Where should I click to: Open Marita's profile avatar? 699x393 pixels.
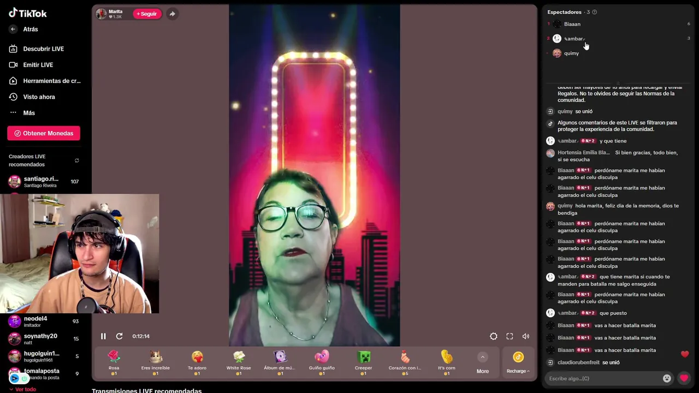click(x=101, y=14)
